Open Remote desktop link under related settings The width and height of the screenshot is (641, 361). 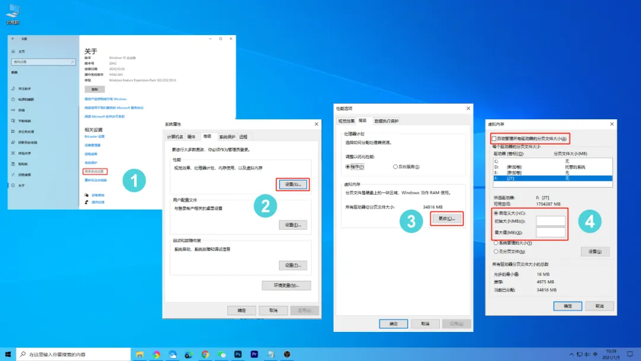pyautogui.click(x=91, y=154)
